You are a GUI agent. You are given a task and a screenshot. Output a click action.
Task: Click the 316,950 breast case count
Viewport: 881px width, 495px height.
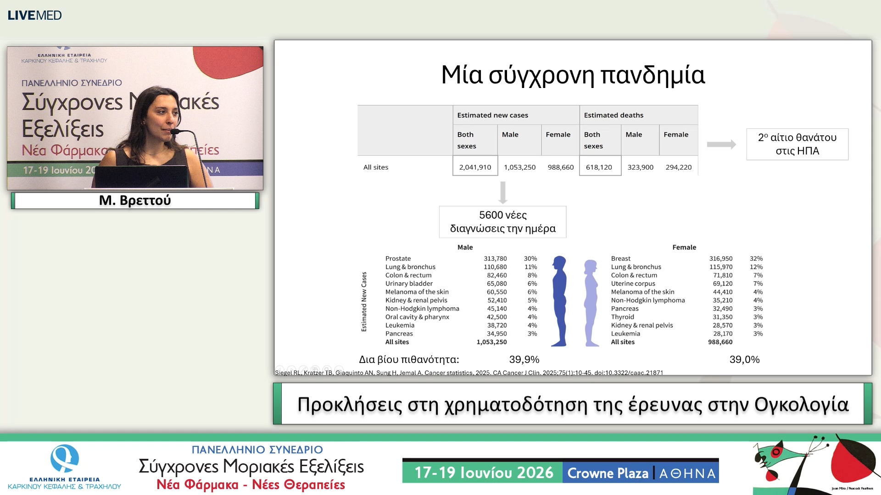[721, 258]
